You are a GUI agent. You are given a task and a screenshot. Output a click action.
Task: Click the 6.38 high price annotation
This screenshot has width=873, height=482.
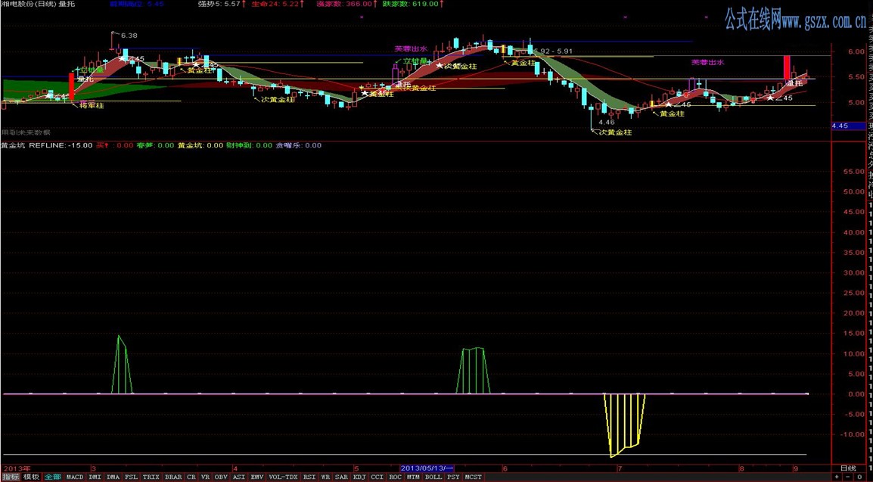[x=129, y=35]
